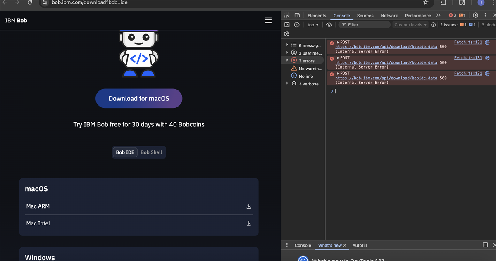
Task: Create a live expression with the eye icon
Action: pyautogui.click(x=329, y=25)
